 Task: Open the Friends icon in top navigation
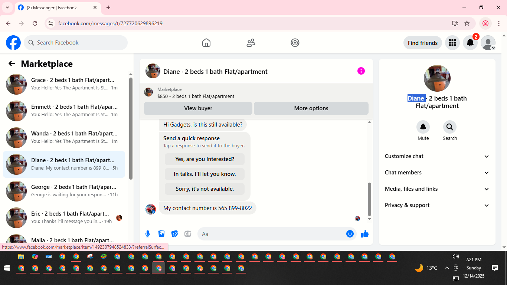tap(251, 43)
